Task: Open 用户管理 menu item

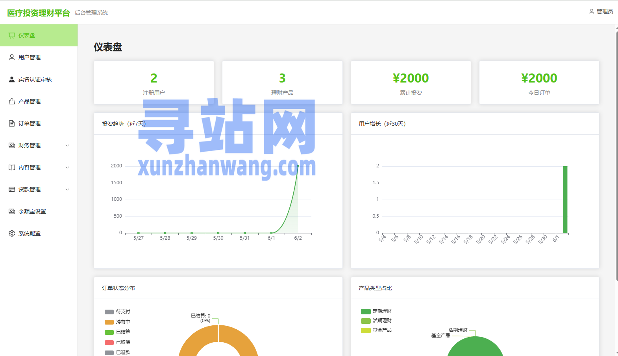Action: 39,57
